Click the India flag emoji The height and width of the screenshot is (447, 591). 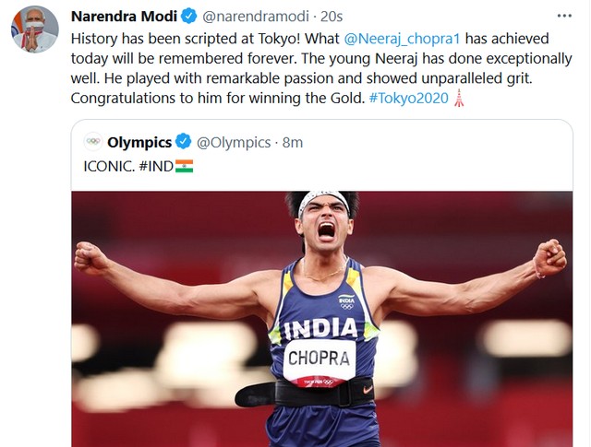tap(184, 166)
